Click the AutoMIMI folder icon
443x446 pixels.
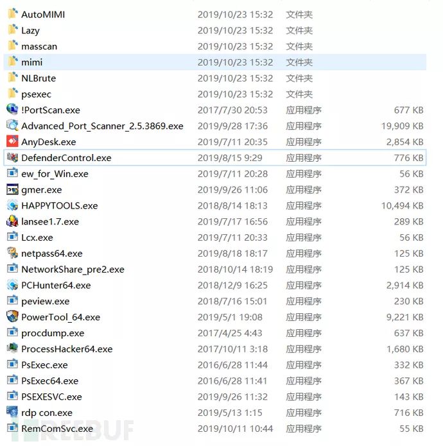[12, 13]
